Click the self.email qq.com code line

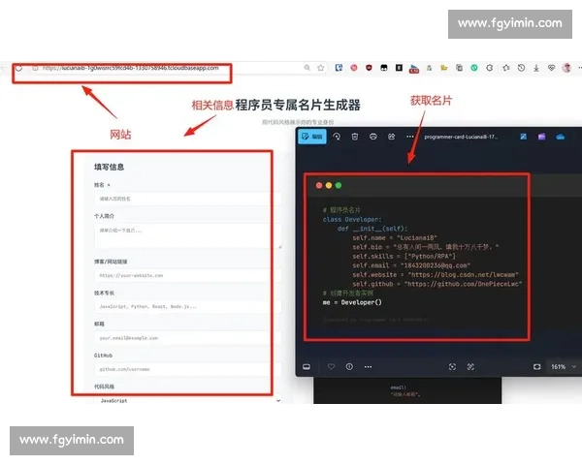pos(411,265)
